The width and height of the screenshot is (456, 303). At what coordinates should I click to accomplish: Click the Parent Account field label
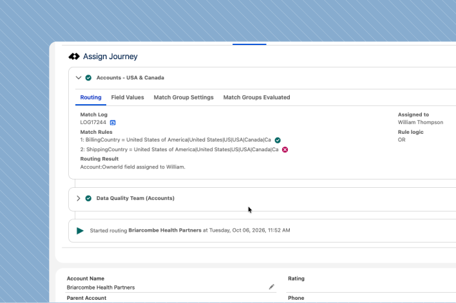pyautogui.click(x=86, y=298)
